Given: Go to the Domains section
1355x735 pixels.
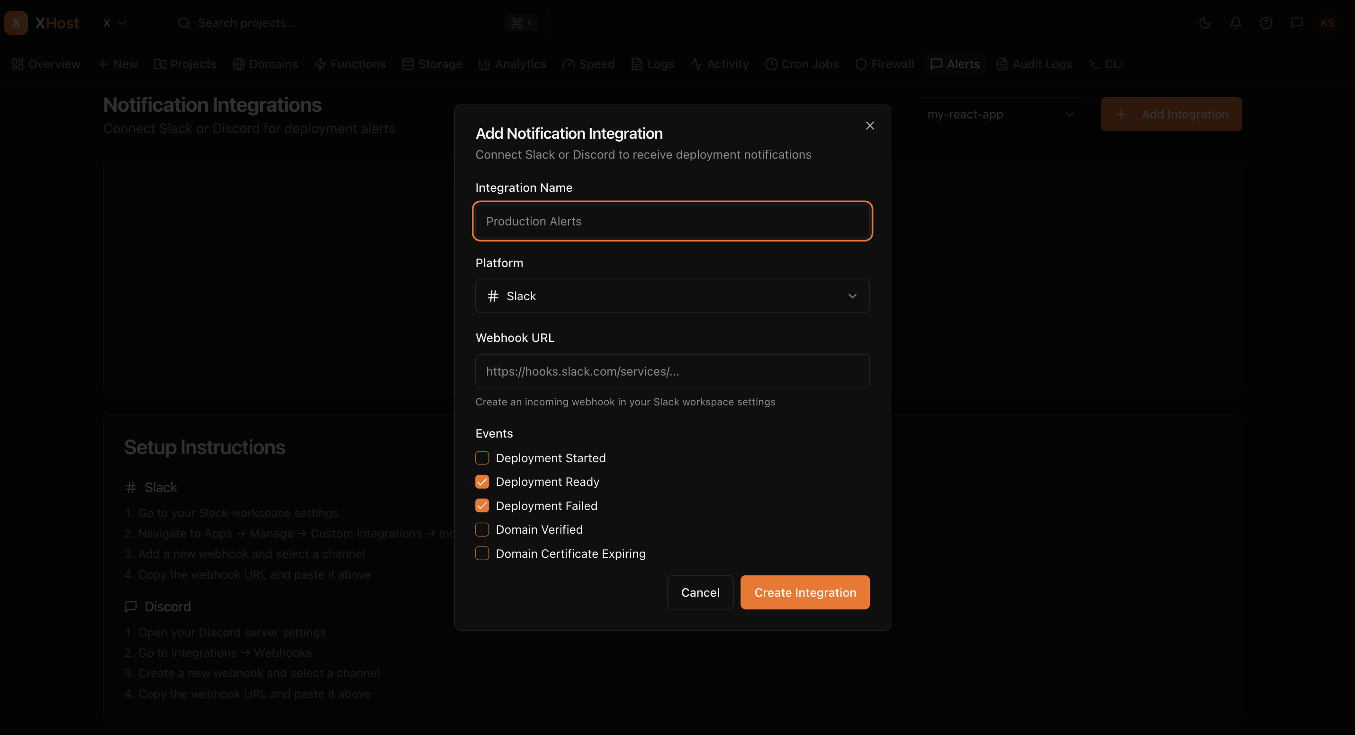Looking at the screenshot, I should coord(265,63).
